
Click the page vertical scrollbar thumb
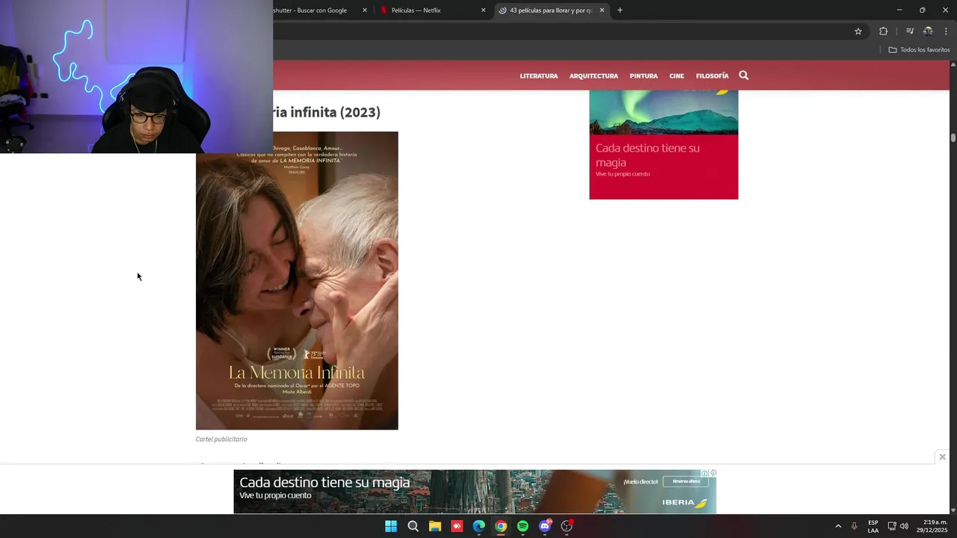953,137
